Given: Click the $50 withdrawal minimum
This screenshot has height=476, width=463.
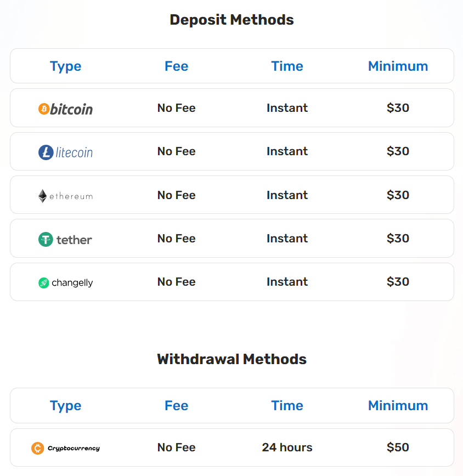Looking at the screenshot, I should pos(398,447).
